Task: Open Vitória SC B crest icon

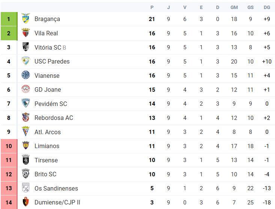Action: pos(26,47)
